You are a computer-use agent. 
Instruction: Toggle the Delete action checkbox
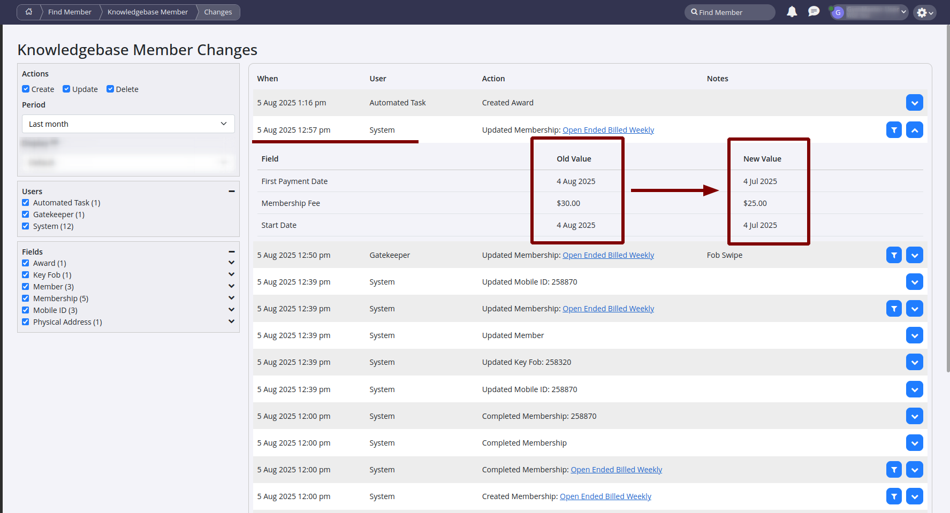pyautogui.click(x=110, y=89)
